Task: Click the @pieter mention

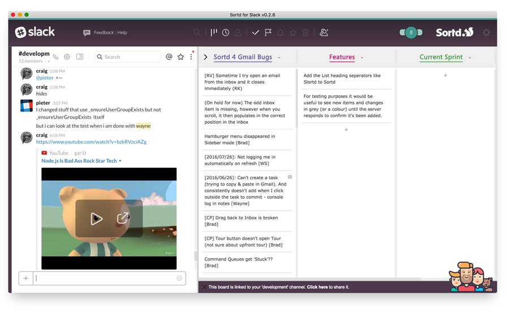Action: point(45,77)
